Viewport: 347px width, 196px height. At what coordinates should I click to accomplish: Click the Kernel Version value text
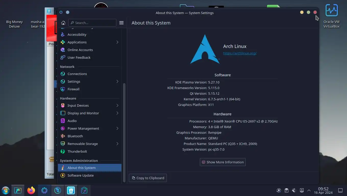[x=224, y=99]
